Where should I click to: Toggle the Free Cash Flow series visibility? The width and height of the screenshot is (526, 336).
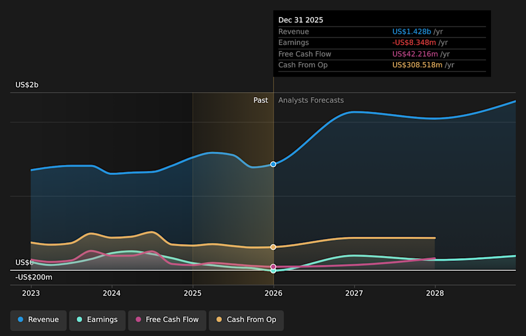tap(167, 320)
